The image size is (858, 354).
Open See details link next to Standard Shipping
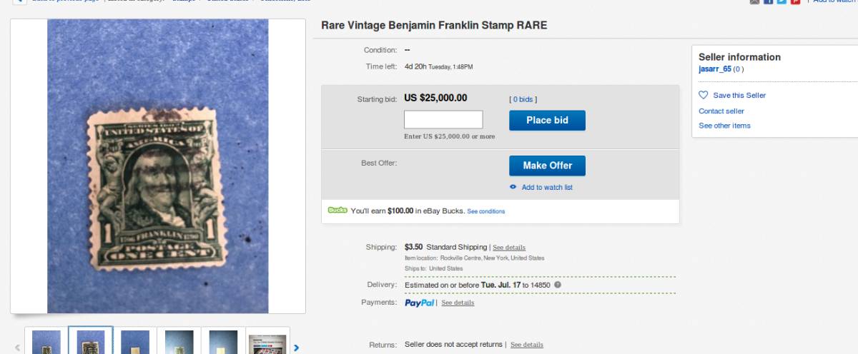tap(509, 248)
